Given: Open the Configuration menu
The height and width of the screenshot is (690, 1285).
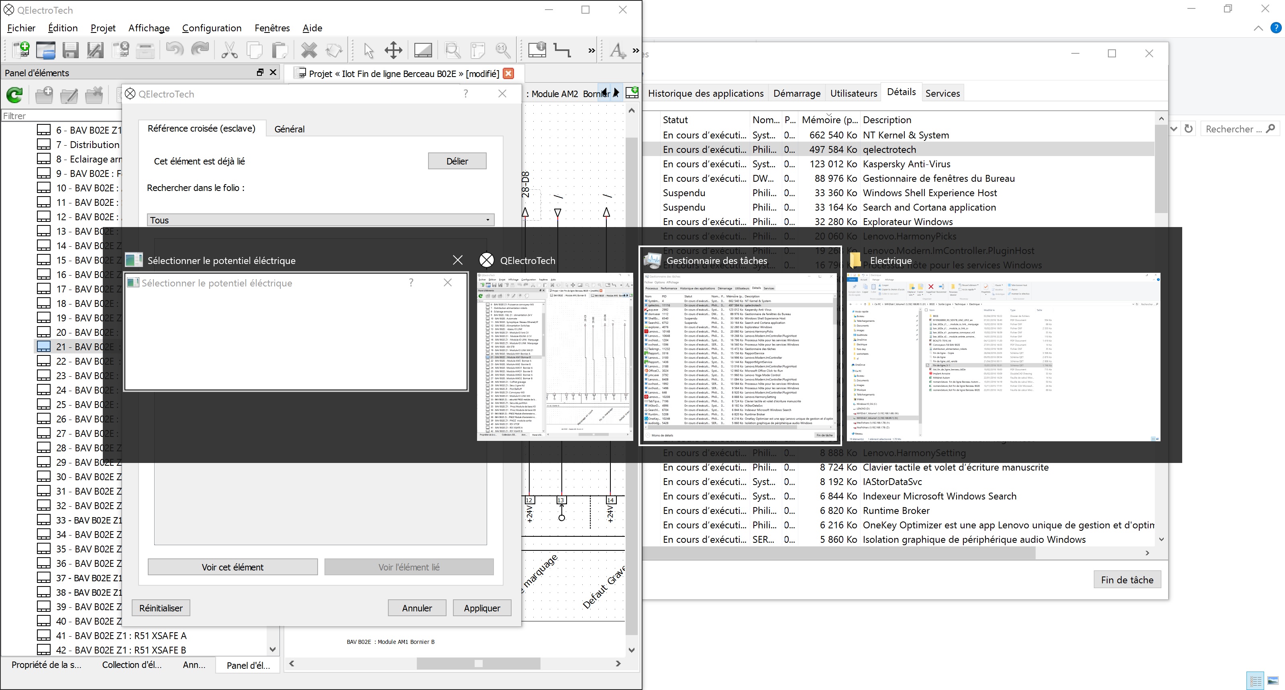Looking at the screenshot, I should pos(212,28).
